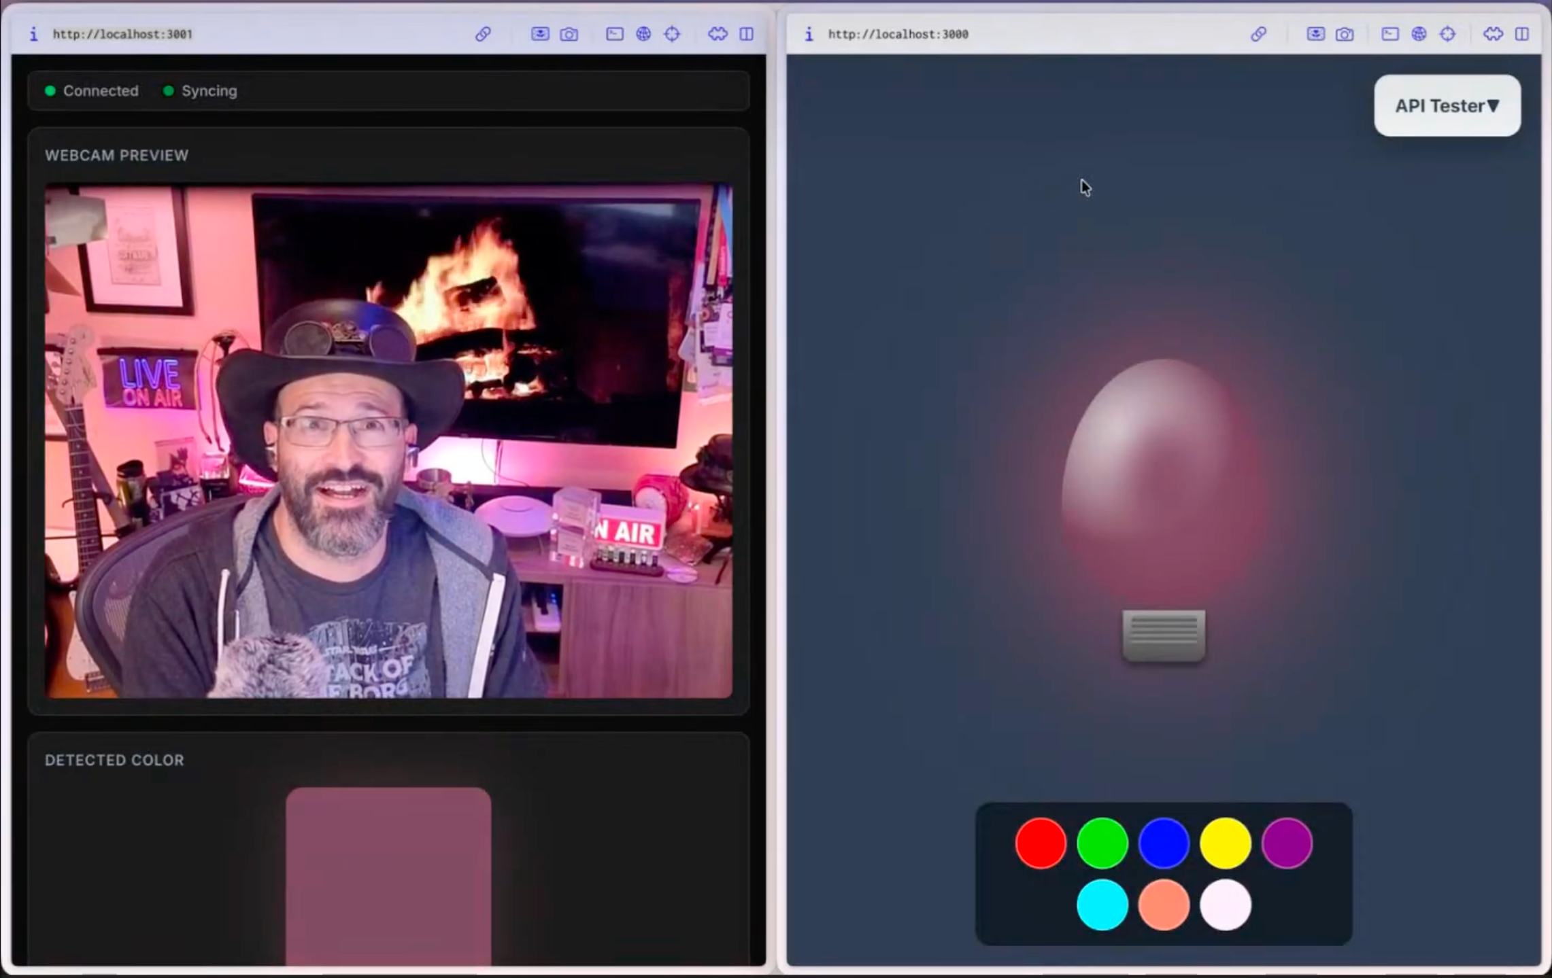This screenshot has height=978, width=1552.
Task: Click the info icon in the localhost:3000 pane
Action: (809, 34)
